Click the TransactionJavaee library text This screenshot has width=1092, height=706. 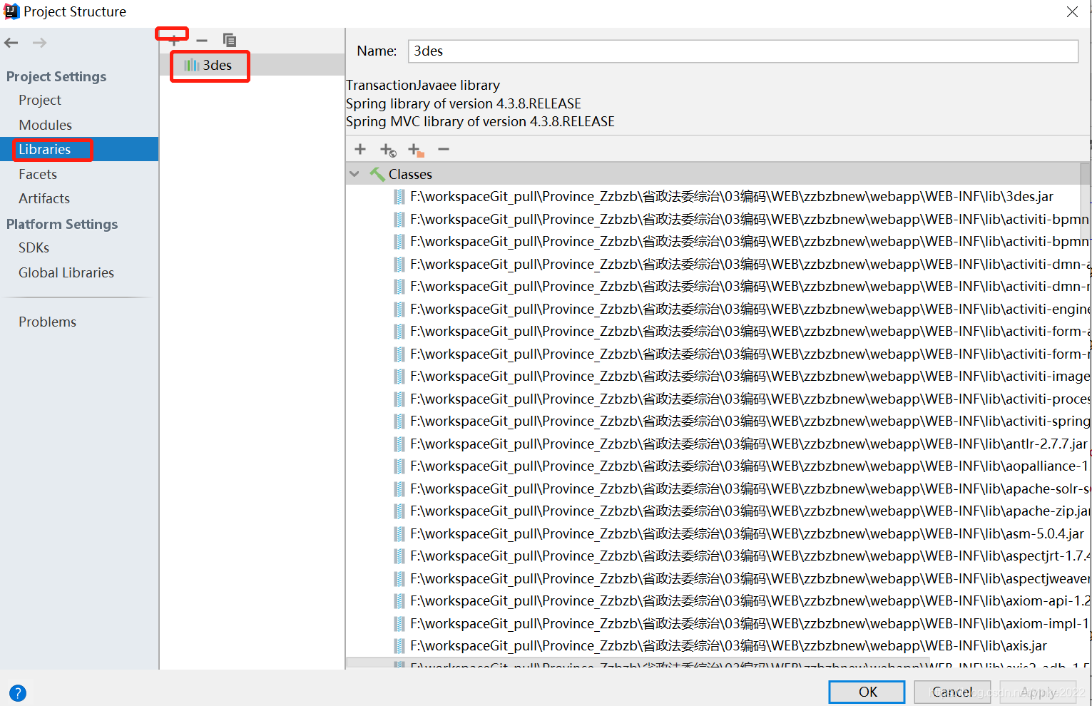pyautogui.click(x=423, y=86)
